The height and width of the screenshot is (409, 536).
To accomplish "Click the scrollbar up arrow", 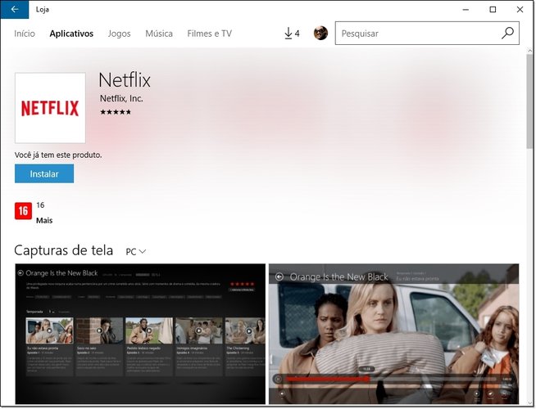I will click(x=529, y=51).
